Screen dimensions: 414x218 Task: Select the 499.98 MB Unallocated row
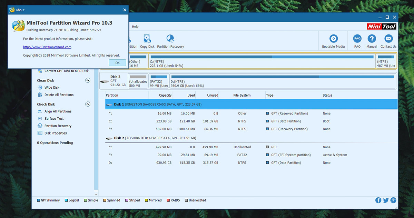pos(252,147)
